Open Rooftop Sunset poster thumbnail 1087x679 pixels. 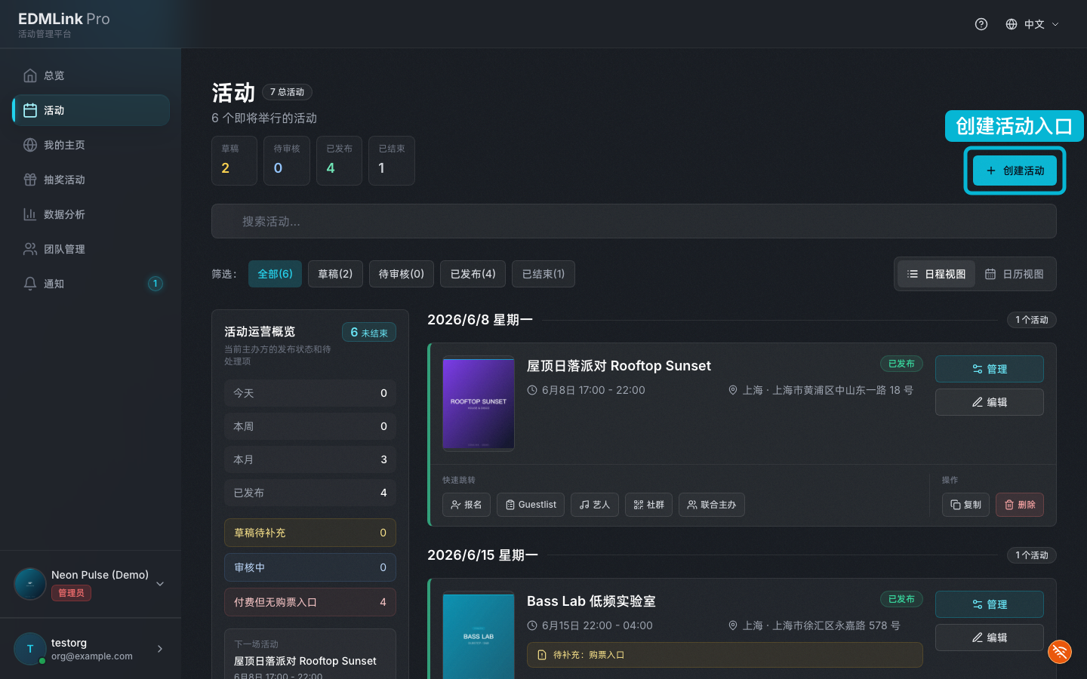pos(479,404)
